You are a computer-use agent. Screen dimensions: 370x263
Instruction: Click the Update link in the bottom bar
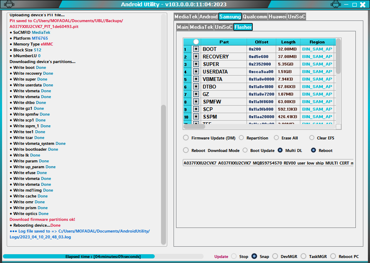point(221,256)
